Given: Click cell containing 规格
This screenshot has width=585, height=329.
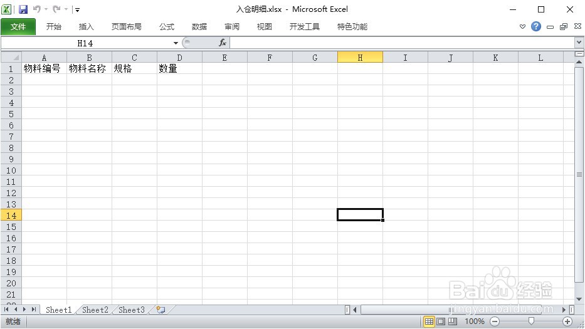Looking at the screenshot, I should coord(134,69).
